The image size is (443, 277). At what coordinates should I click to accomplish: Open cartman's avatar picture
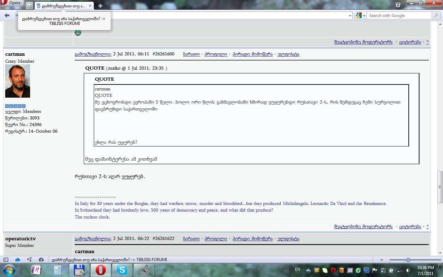click(x=18, y=81)
